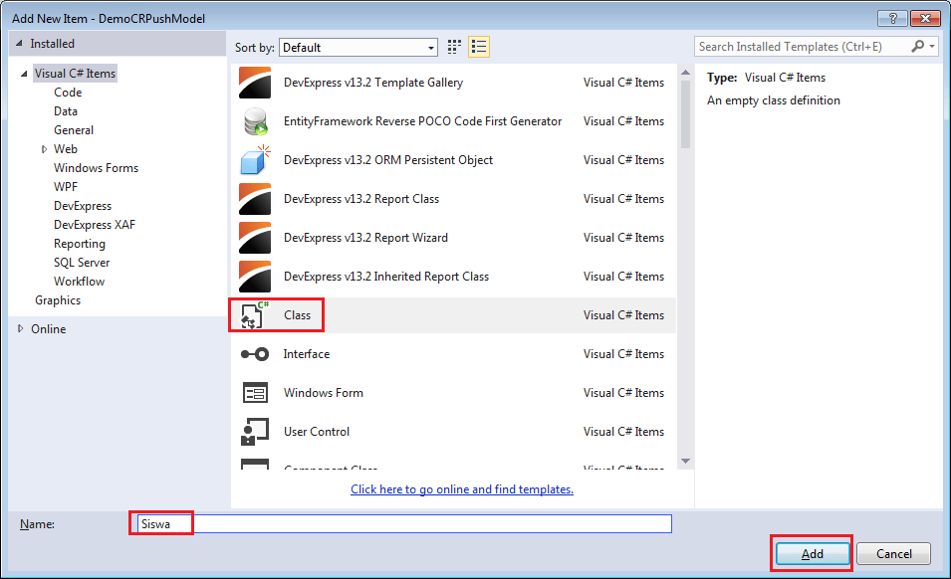The width and height of the screenshot is (951, 579).
Task: Click the Windows Form template icon
Action: coord(255,392)
